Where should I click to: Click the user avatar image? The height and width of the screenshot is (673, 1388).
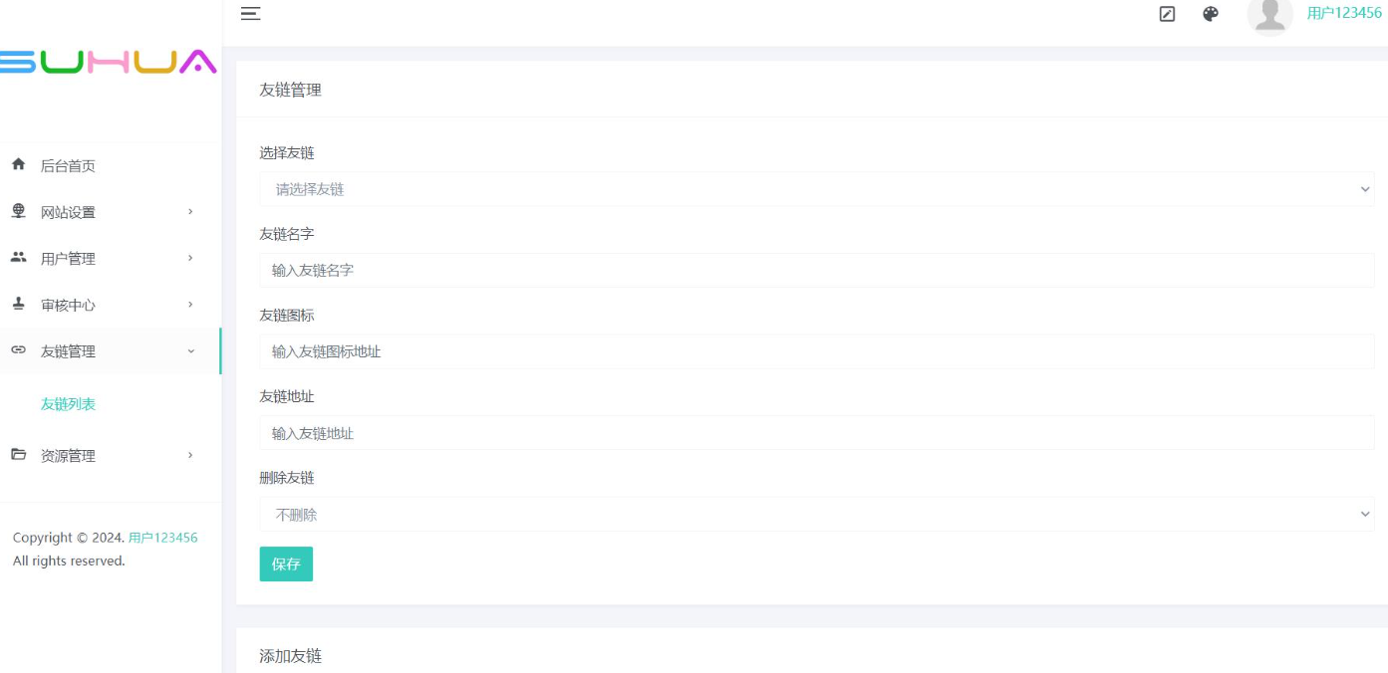[1269, 15]
